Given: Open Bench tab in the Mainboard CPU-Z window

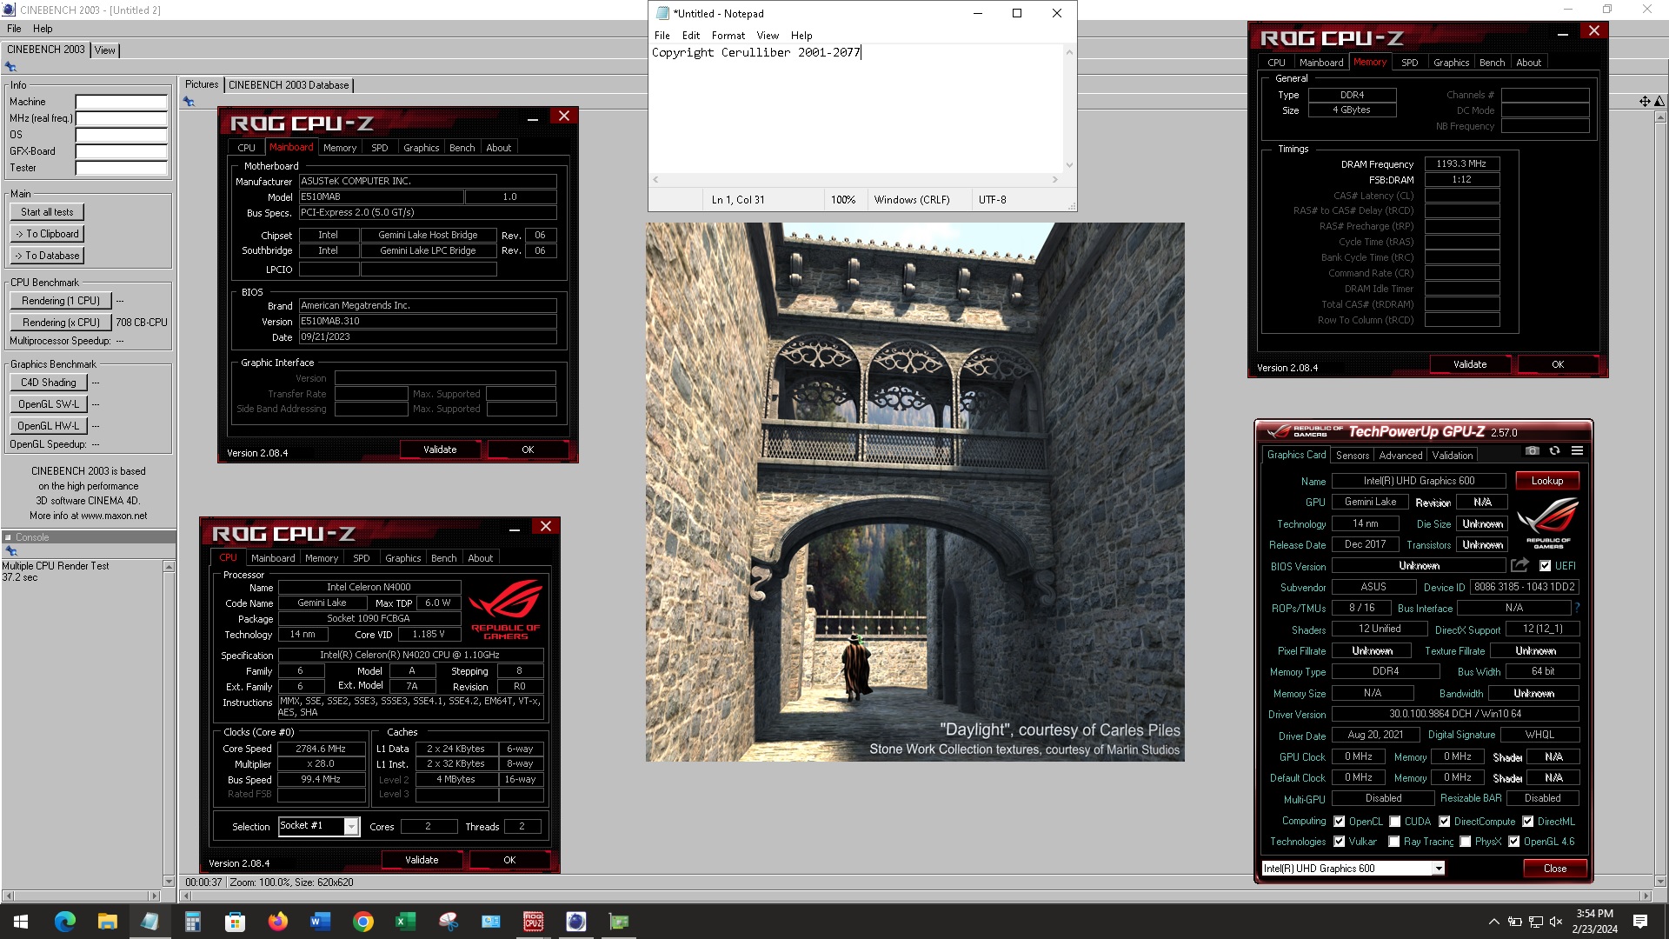Looking at the screenshot, I should (x=462, y=148).
